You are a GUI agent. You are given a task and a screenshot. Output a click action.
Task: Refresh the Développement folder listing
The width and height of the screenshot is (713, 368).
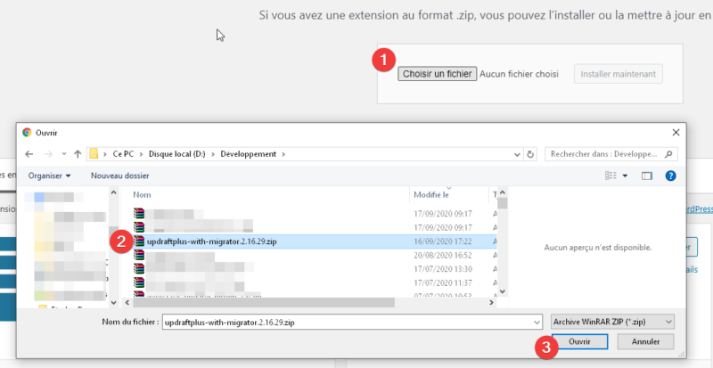tap(531, 154)
